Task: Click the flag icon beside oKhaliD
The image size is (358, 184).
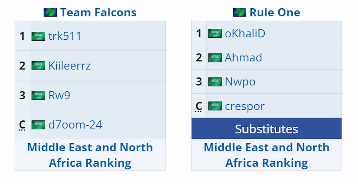Action: coord(215,33)
